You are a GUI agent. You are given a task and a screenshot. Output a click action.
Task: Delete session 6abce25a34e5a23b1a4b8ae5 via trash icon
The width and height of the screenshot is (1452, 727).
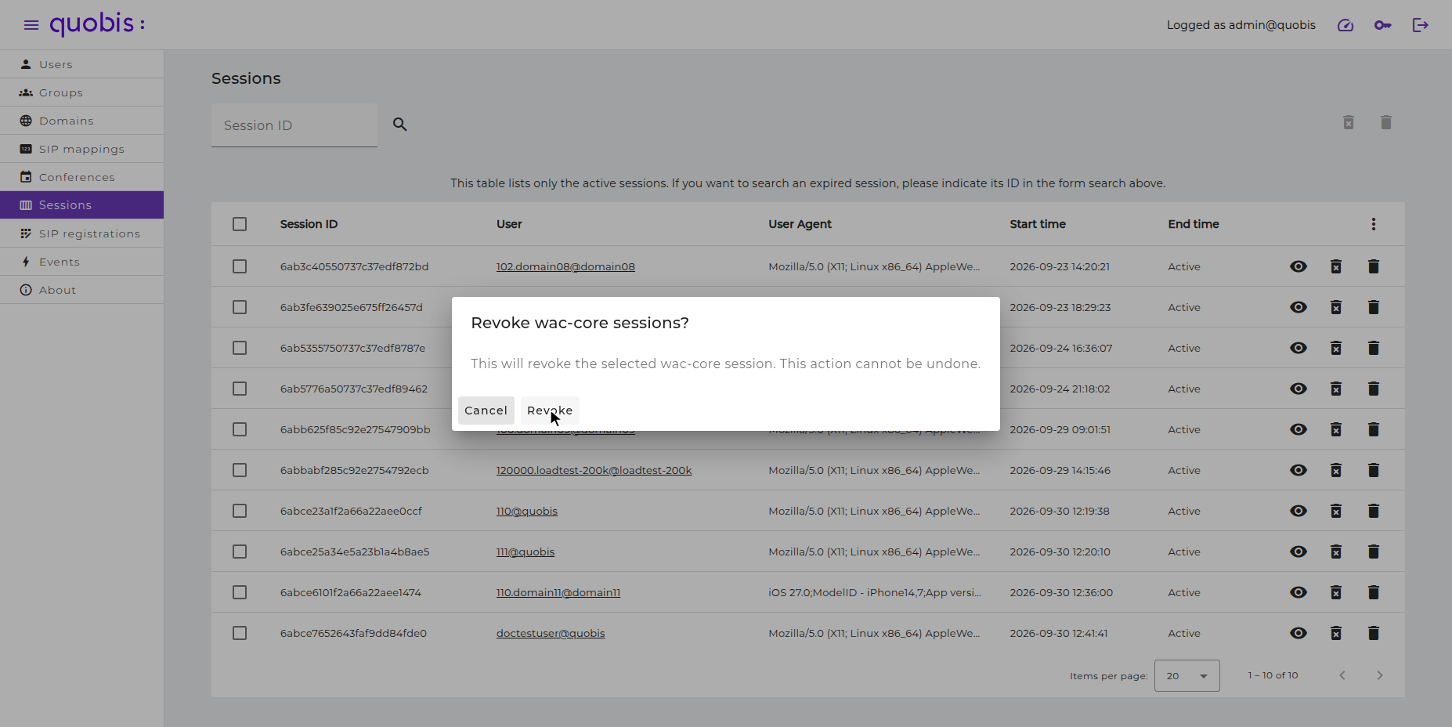coord(1374,552)
